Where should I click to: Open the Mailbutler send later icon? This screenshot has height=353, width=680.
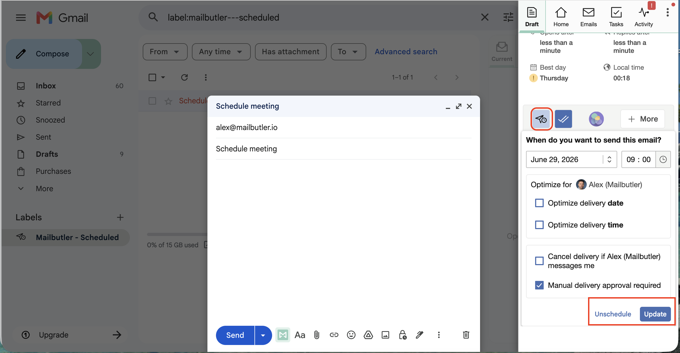541,119
